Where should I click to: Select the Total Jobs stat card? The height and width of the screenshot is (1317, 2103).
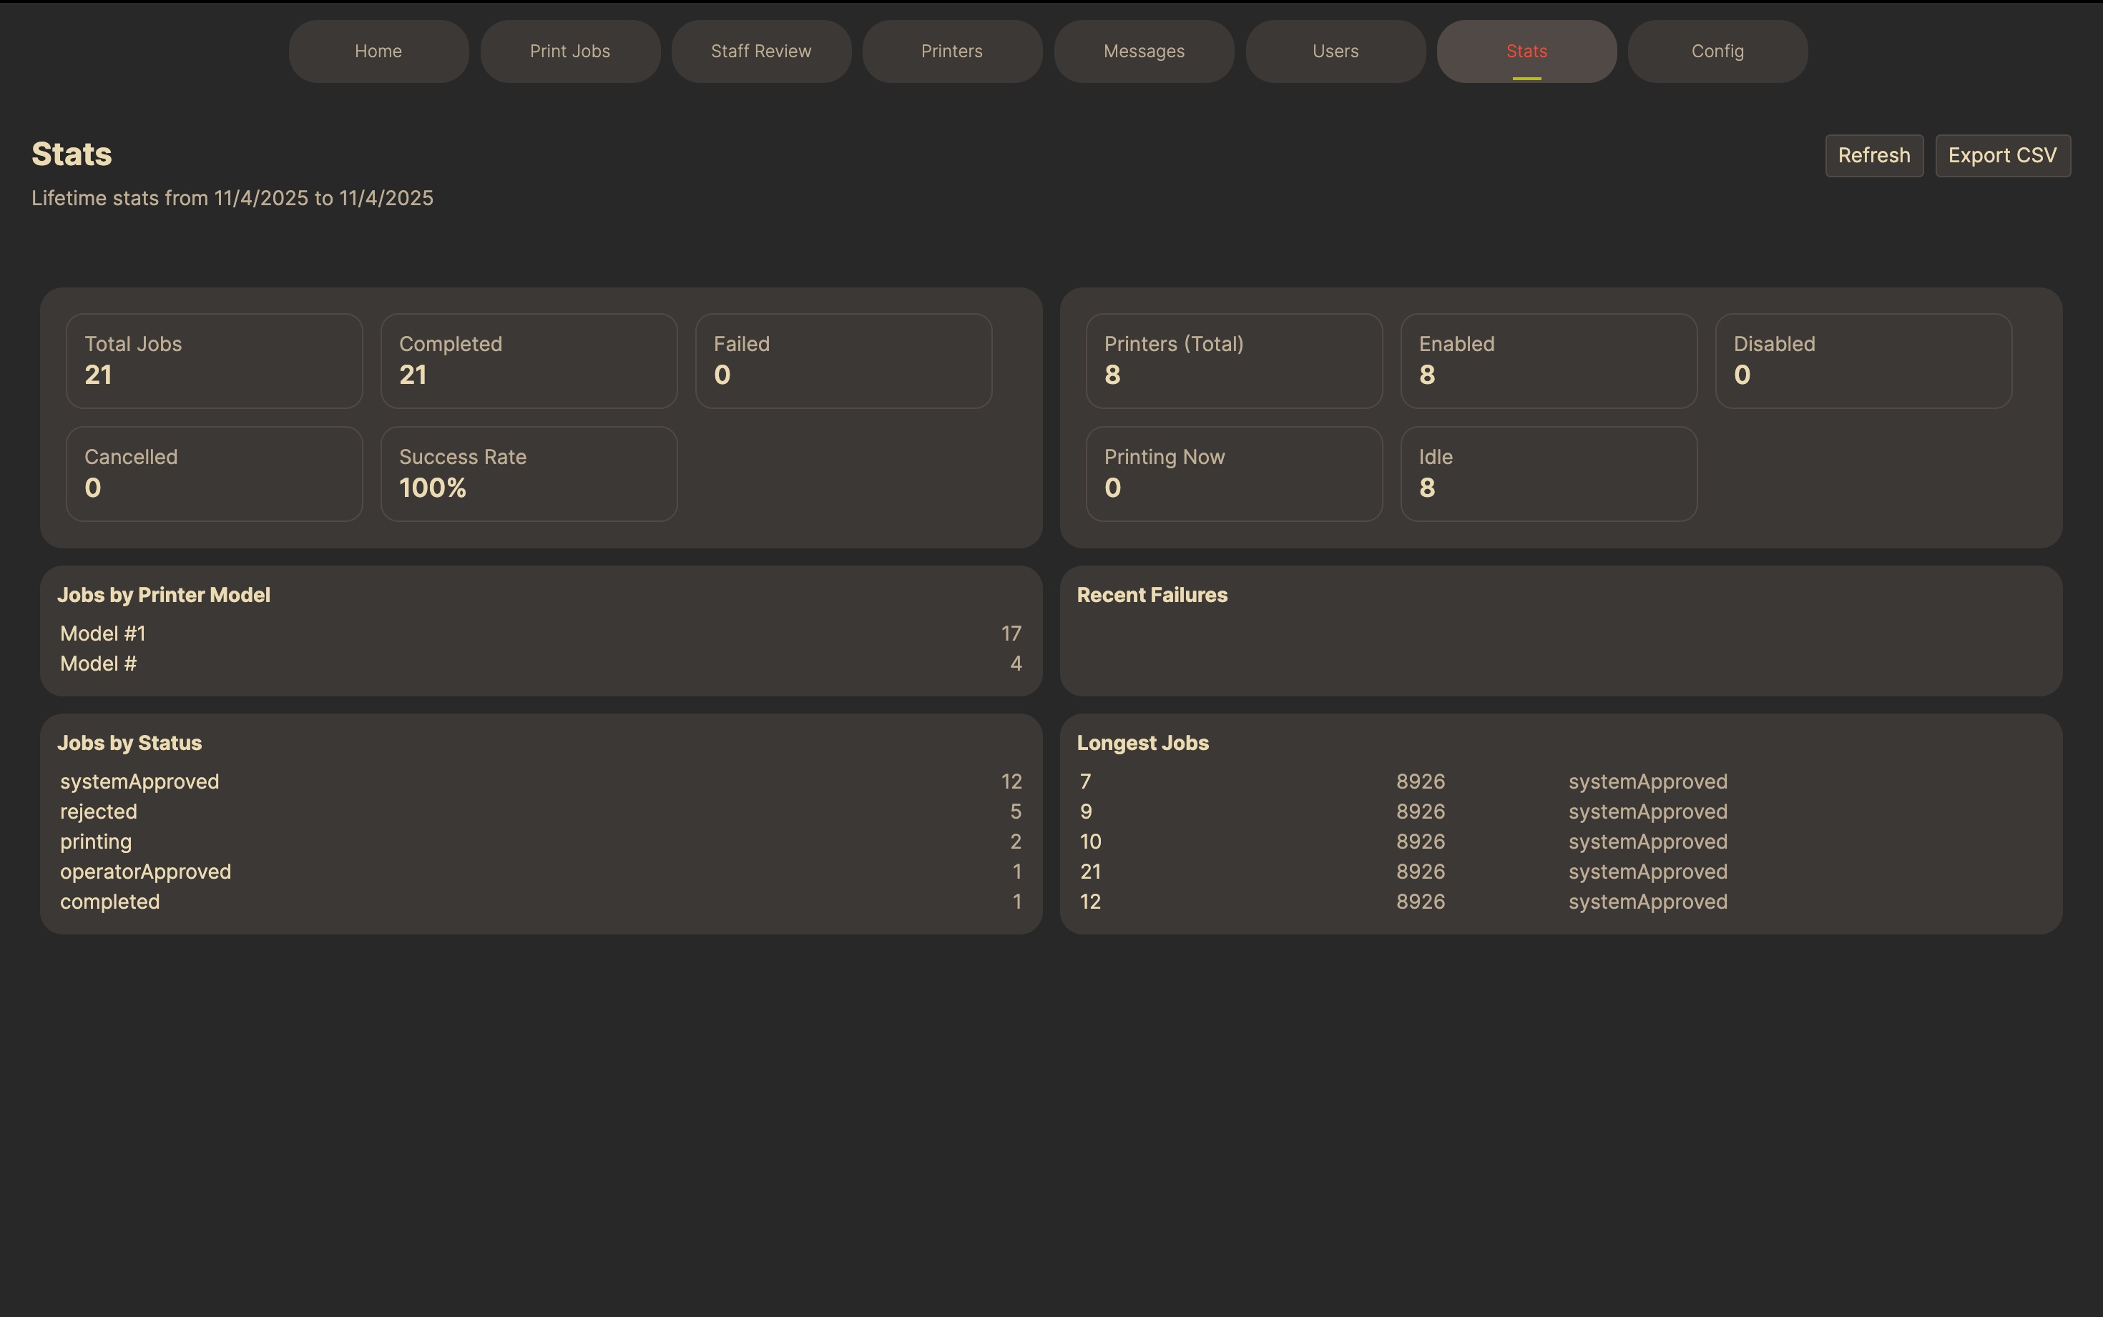(x=215, y=360)
